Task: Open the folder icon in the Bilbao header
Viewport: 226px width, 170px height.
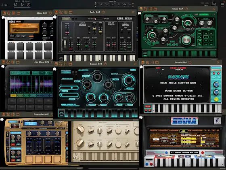Action: 19,13
